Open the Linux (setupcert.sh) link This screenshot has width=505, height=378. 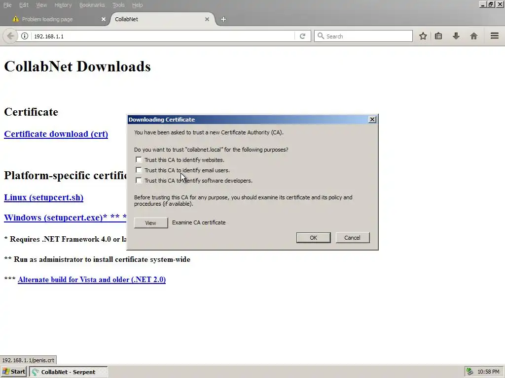[x=44, y=197]
